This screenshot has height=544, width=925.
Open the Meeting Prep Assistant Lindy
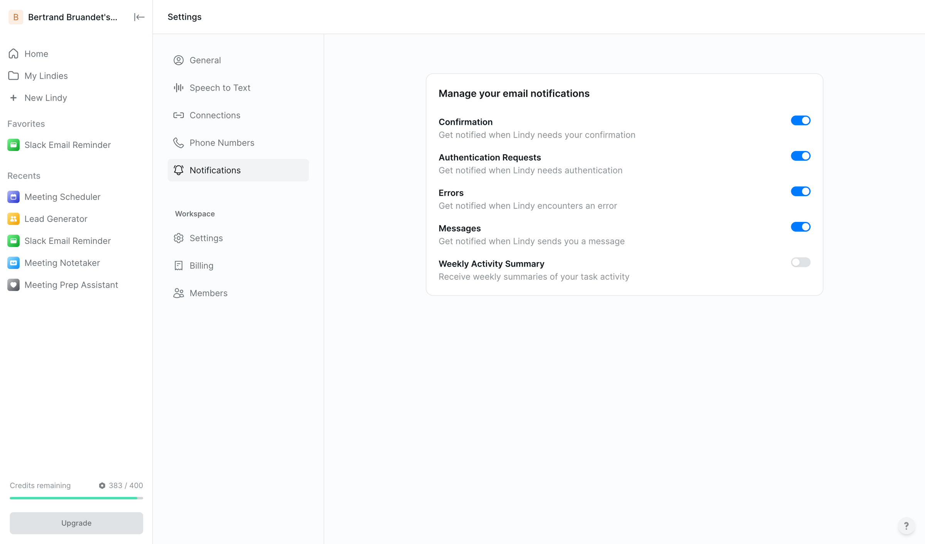click(71, 285)
